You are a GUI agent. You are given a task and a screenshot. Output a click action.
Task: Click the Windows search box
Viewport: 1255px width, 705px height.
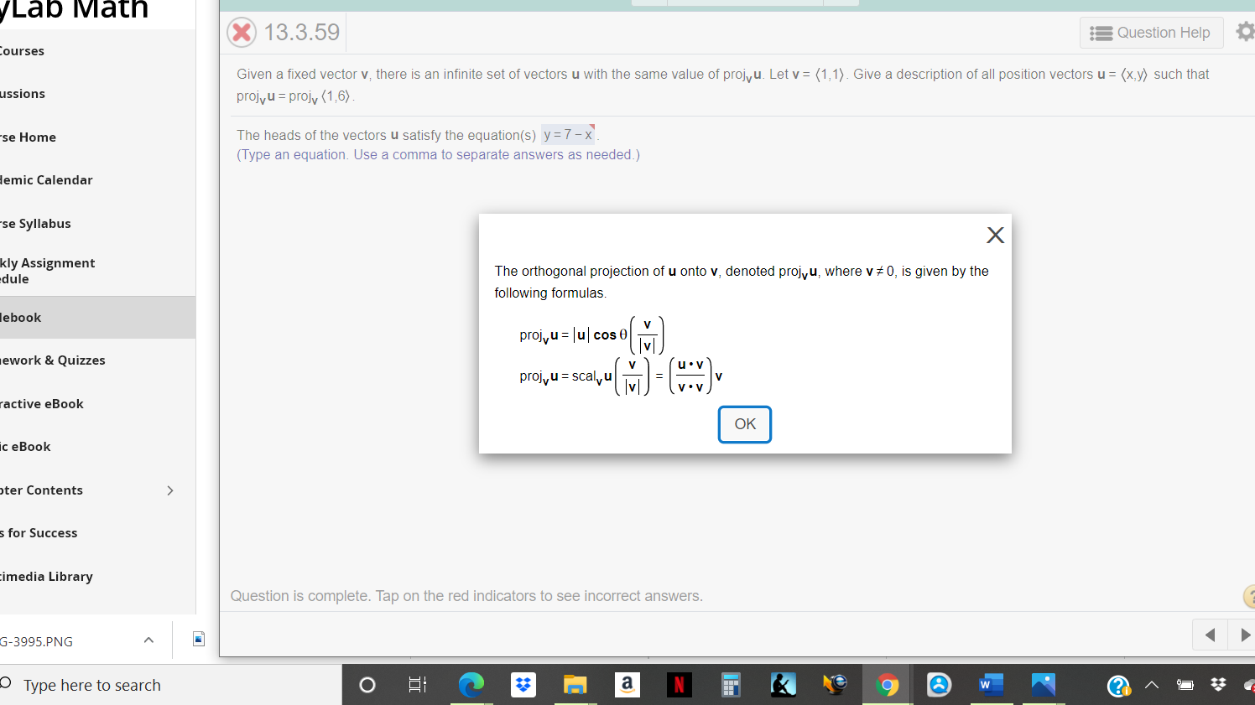(170, 685)
